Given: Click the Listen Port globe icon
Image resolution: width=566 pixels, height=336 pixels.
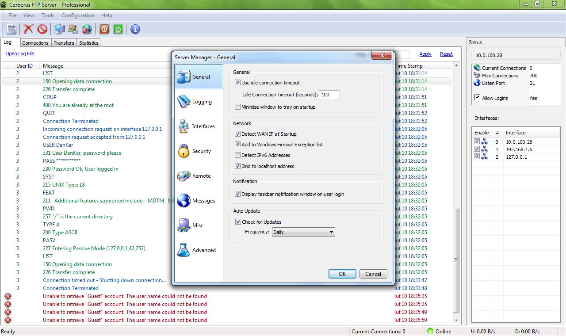Looking at the screenshot, I should pyautogui.click(x=477, y=83).
